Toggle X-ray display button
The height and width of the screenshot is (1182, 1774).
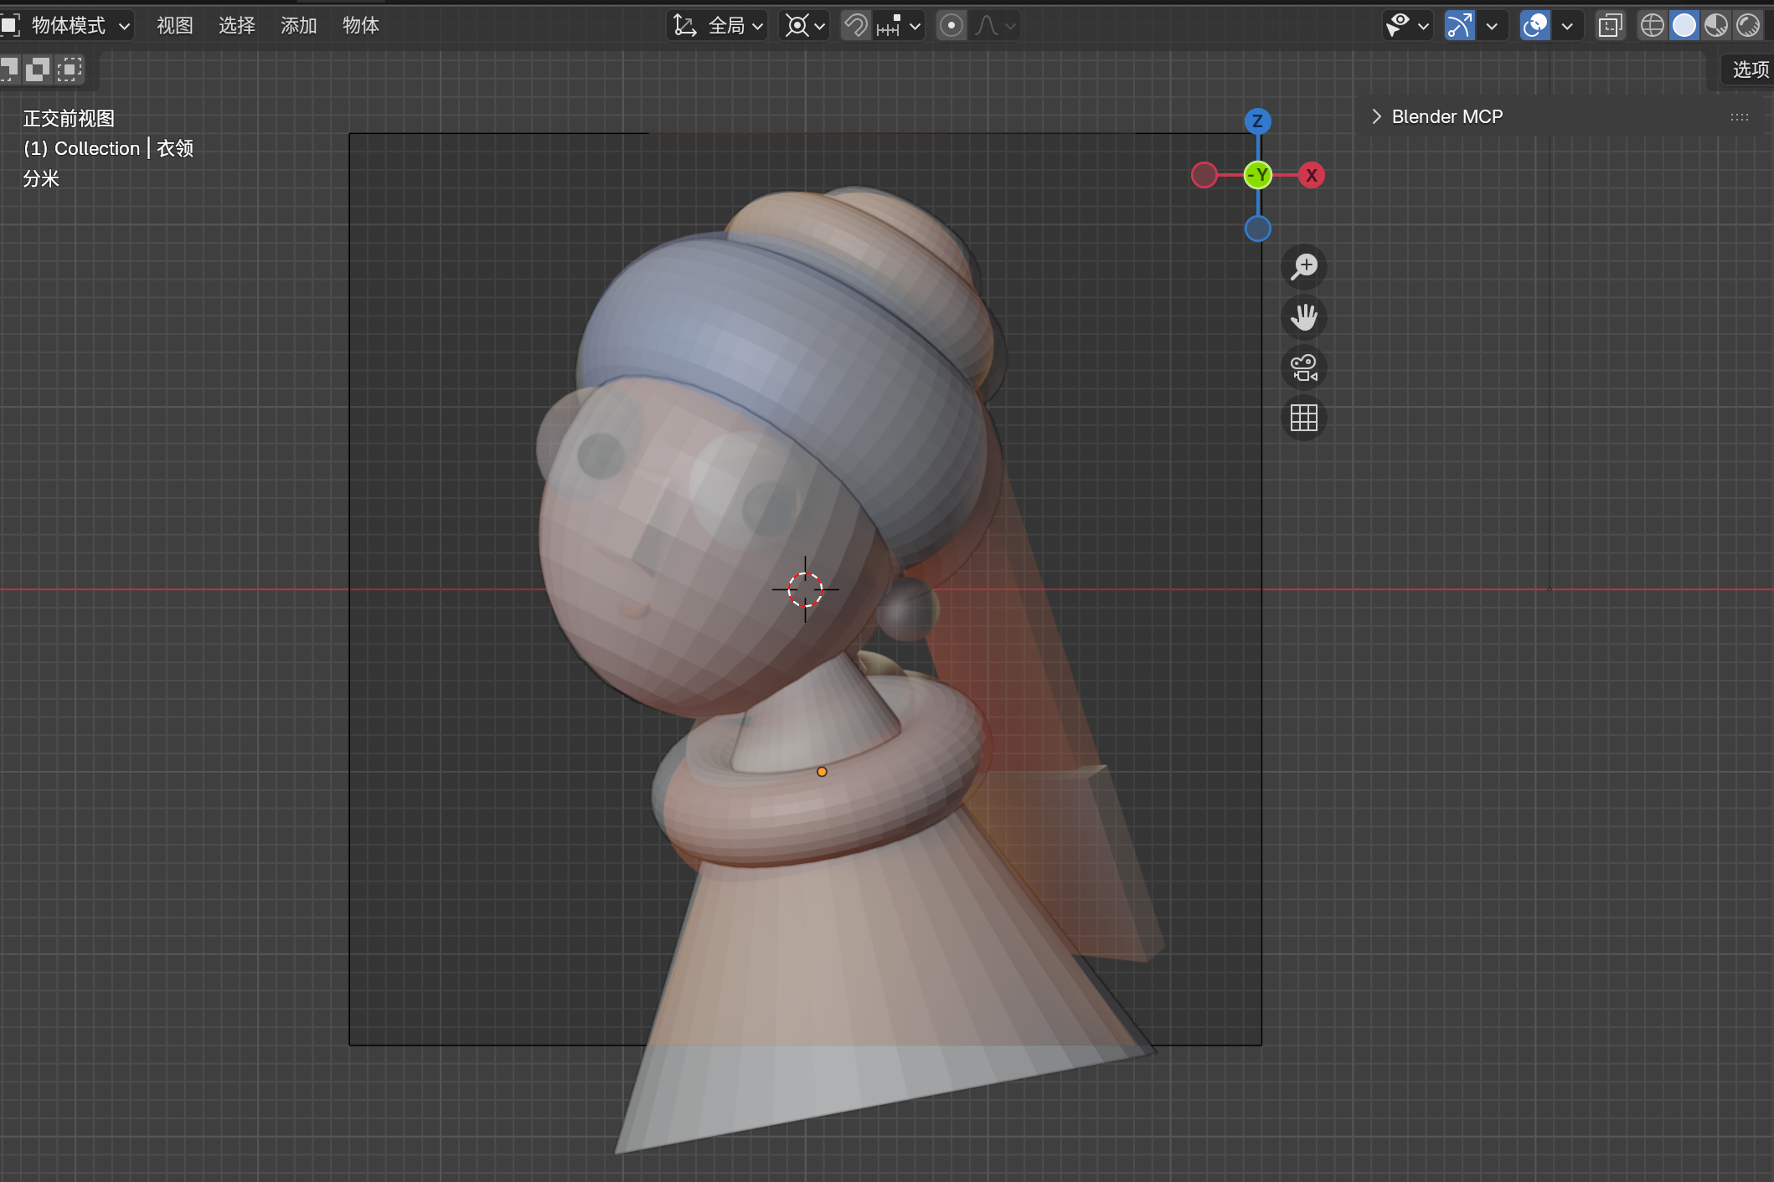tap(1610, 26)
